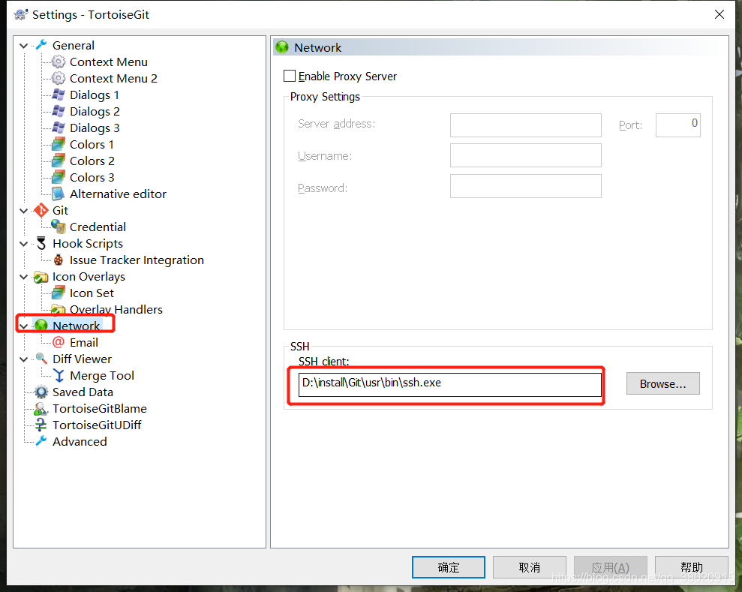The height and width of the screenshot is (592, 742).
Task: Select Issue Tracker Integration page
Action: (x=137, y=260)
